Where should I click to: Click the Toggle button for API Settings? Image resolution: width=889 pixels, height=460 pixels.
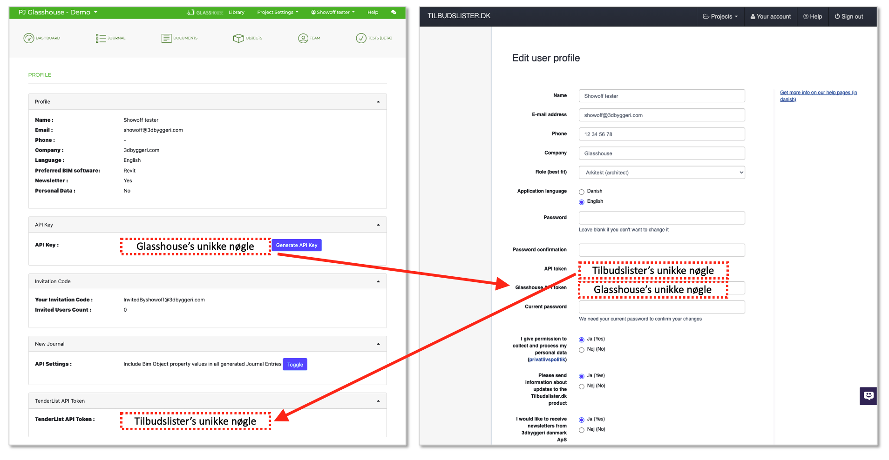[295, 365]
